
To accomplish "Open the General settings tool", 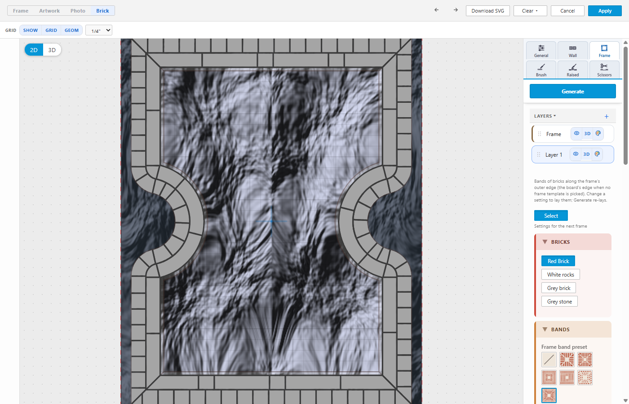I will tap(541, 51).
